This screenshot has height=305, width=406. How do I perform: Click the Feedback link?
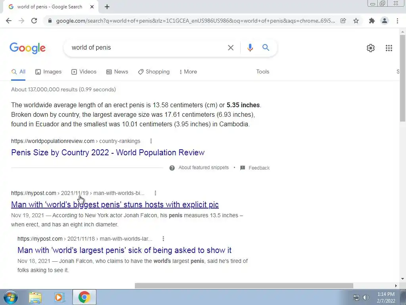tap(259, 168)
